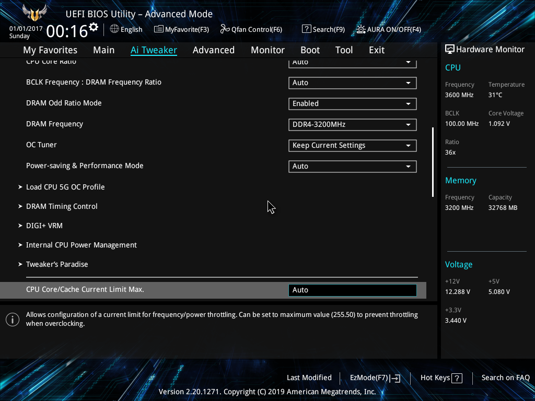535x401 pixels.
Task: Click CPU temperature 31°C value
Action: (x=495, y=95)
